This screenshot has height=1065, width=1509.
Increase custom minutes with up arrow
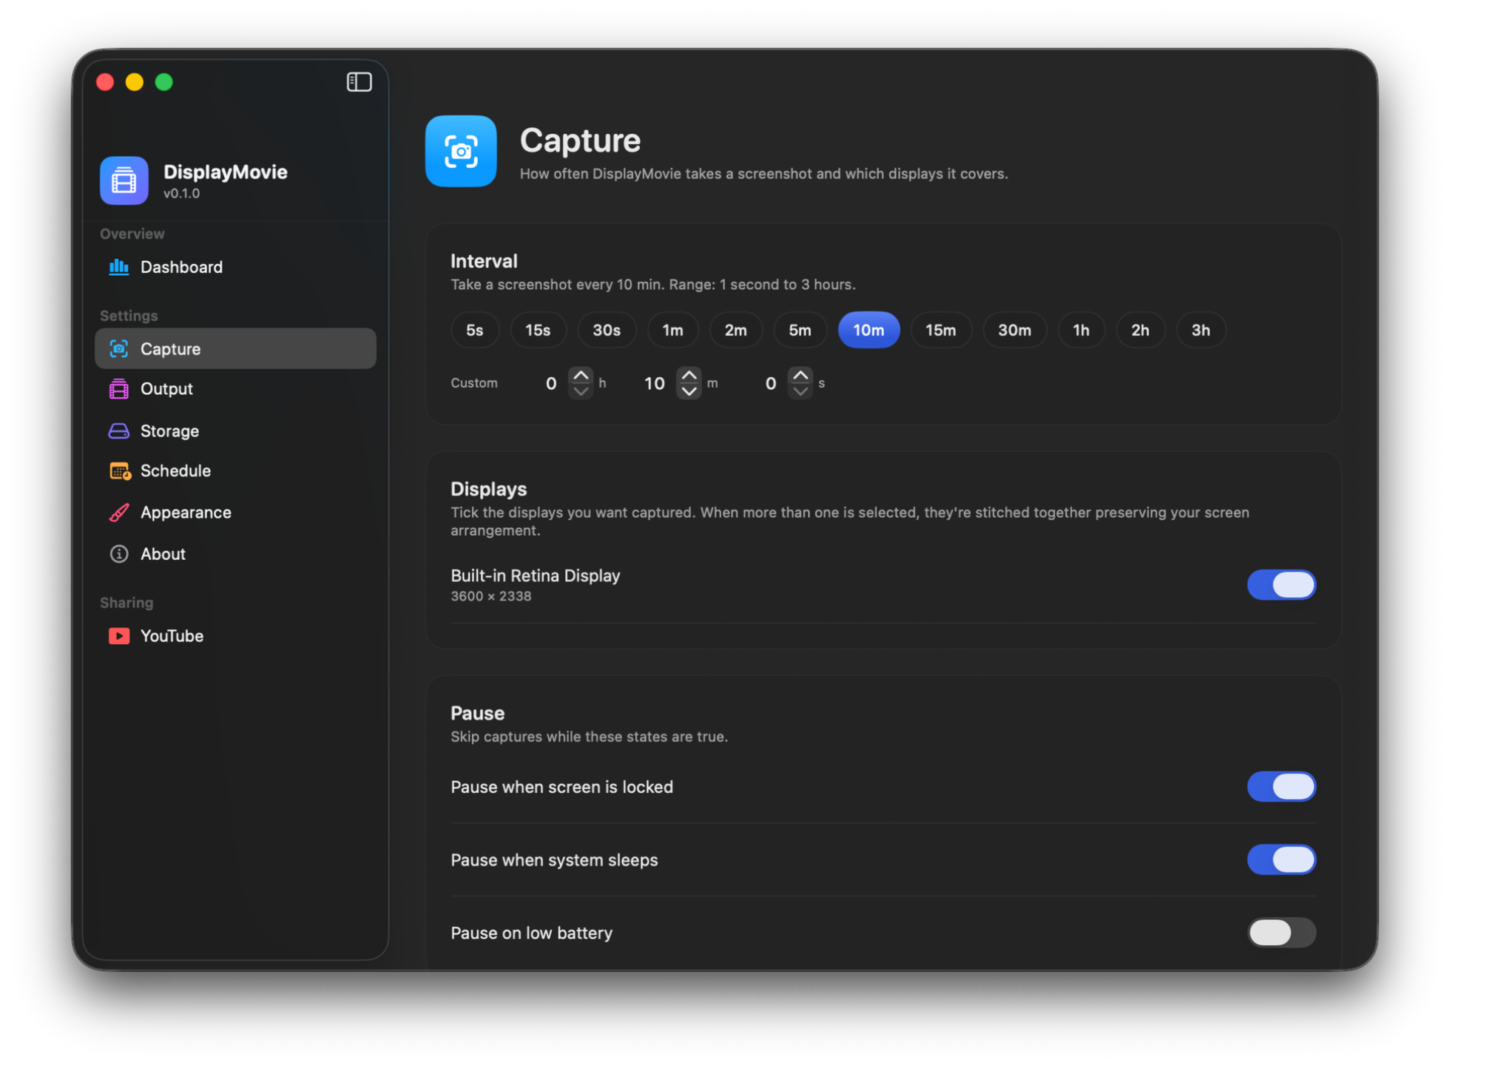click(x=689, y=375)
